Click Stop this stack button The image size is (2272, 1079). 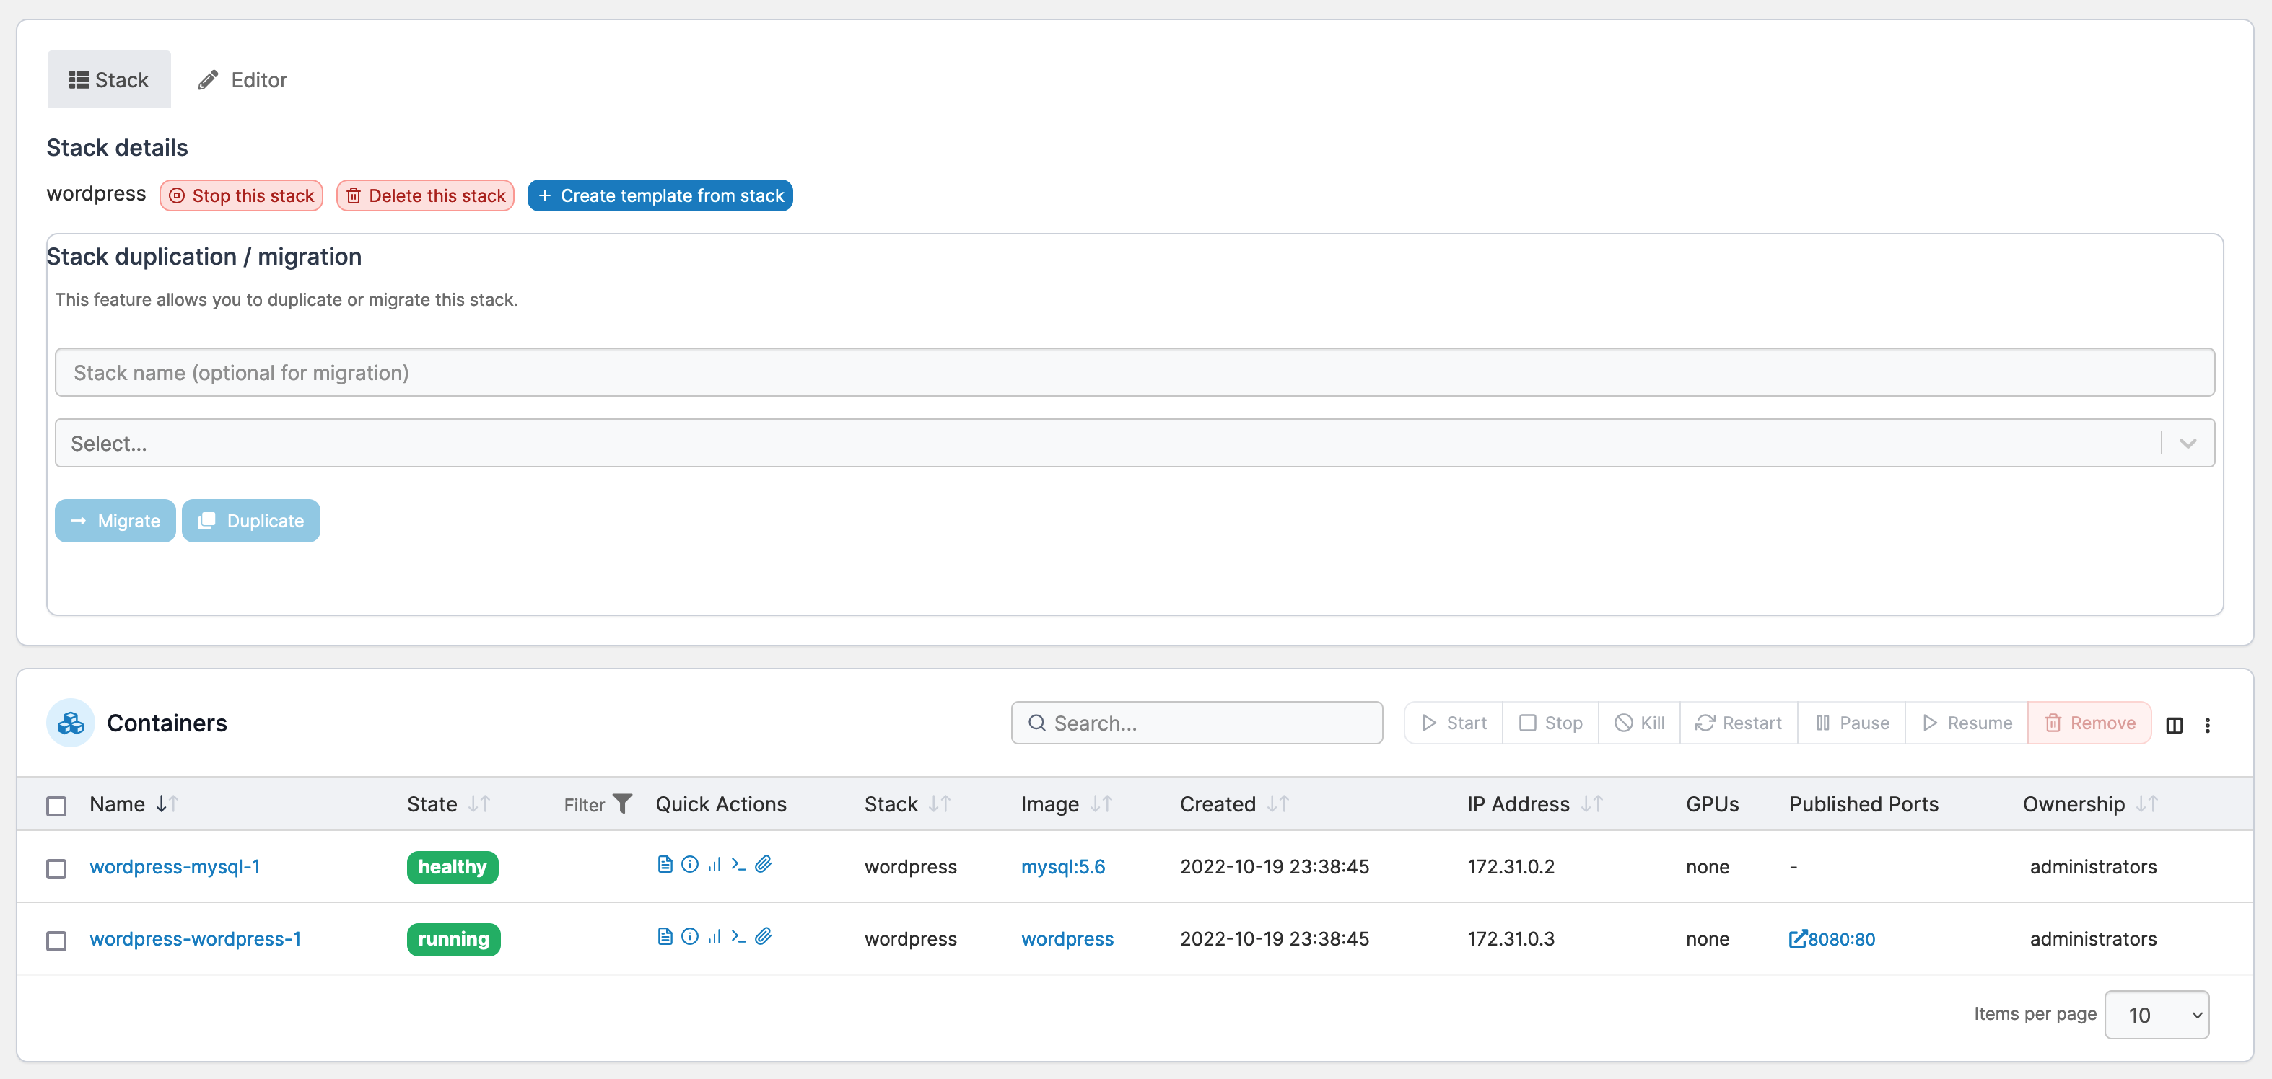coord(242,195)
